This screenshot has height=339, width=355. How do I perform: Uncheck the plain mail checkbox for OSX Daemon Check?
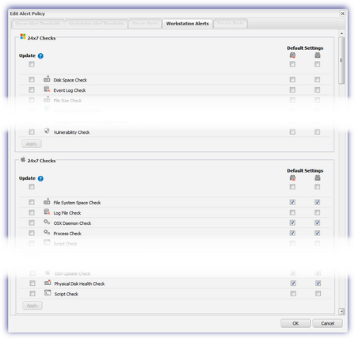pyautogui.click(x=318, y=223)
